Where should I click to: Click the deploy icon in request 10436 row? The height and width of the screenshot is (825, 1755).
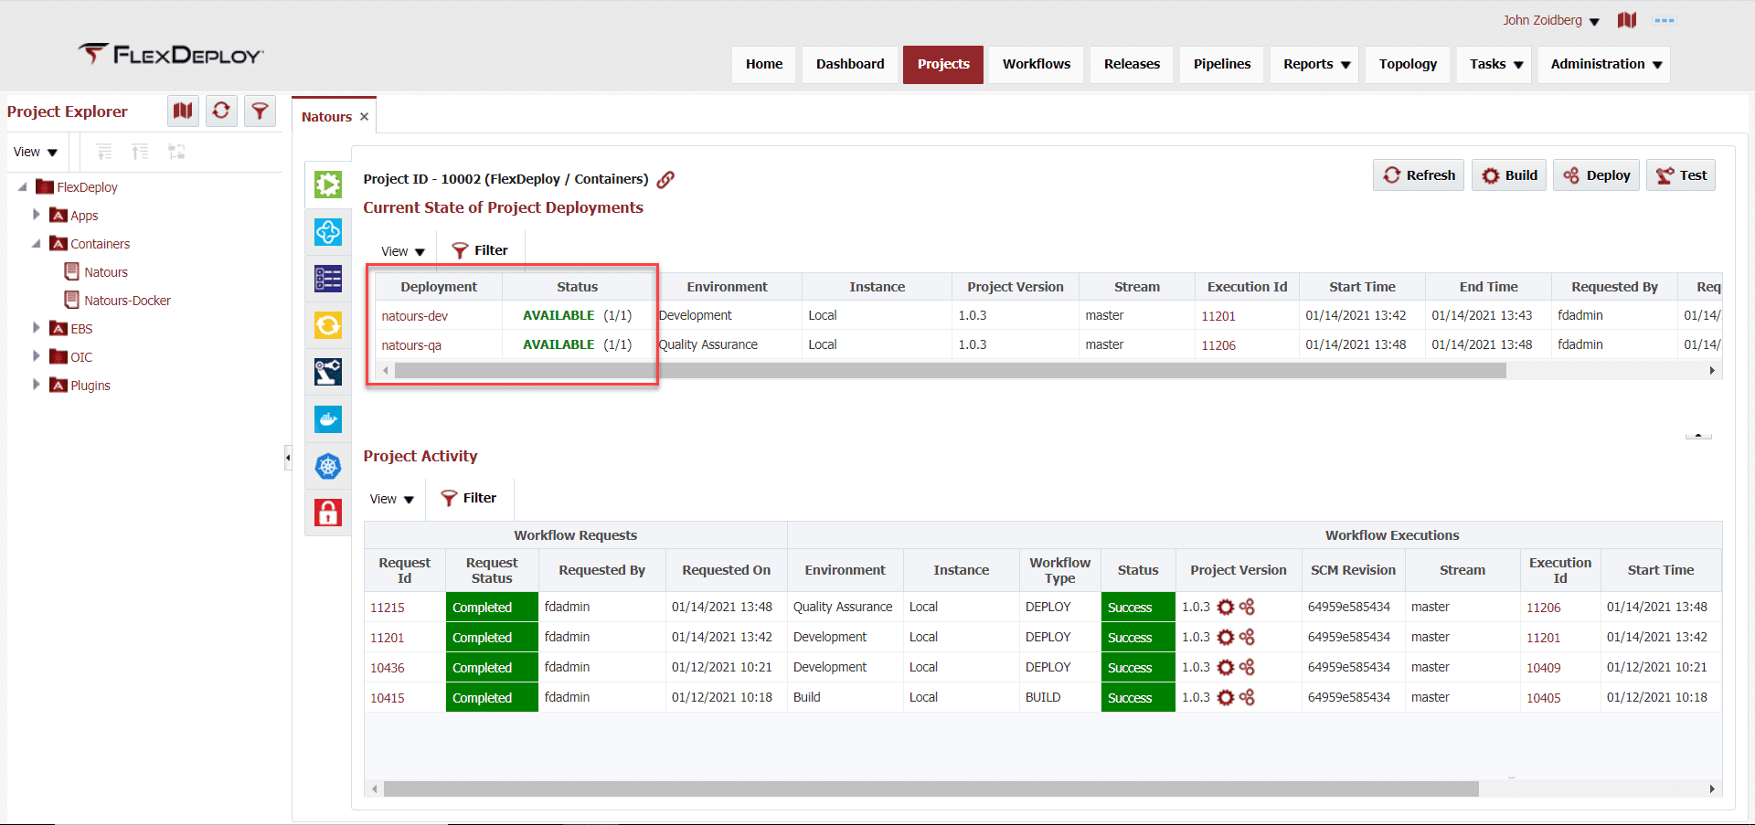click(x=1247, y=667)
